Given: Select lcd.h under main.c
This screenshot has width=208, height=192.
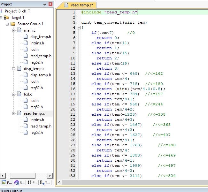Looking at the screenshot, I should tap(35, 50).
